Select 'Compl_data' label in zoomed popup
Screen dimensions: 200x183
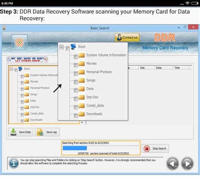coord(95,105)
